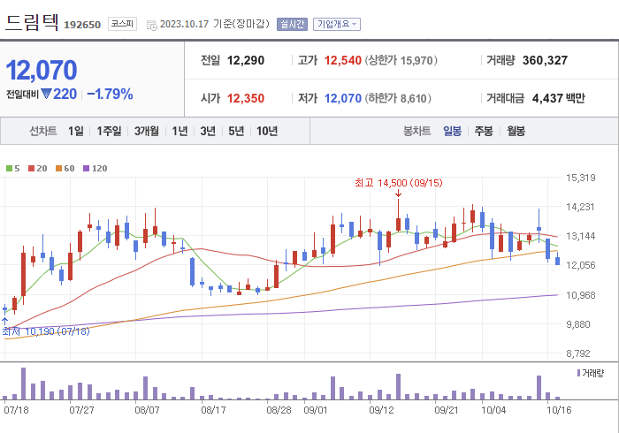Click the current price 12,070
The width and height of the screenshot is (619, 433).
click(x=42, y=70)
